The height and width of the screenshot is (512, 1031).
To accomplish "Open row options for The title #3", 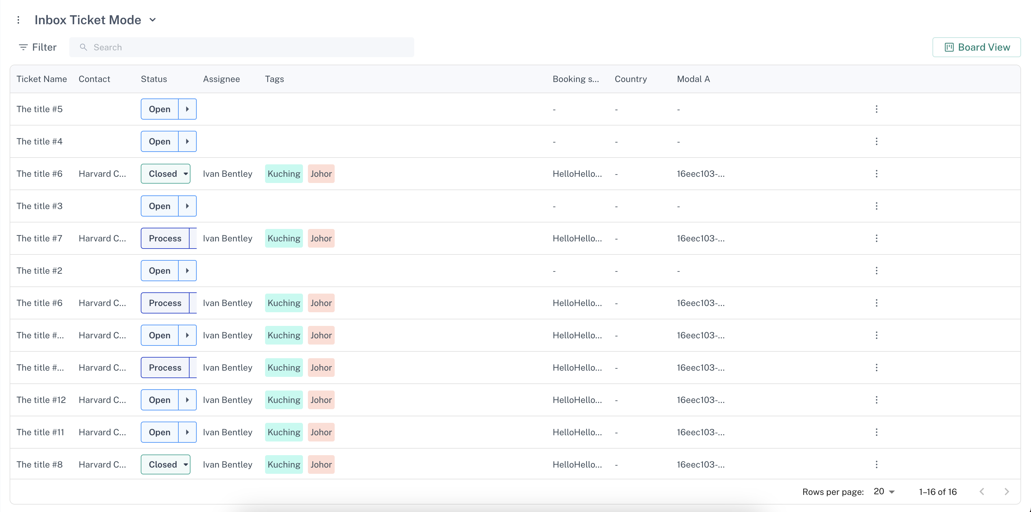I will (x=876, y=206).
